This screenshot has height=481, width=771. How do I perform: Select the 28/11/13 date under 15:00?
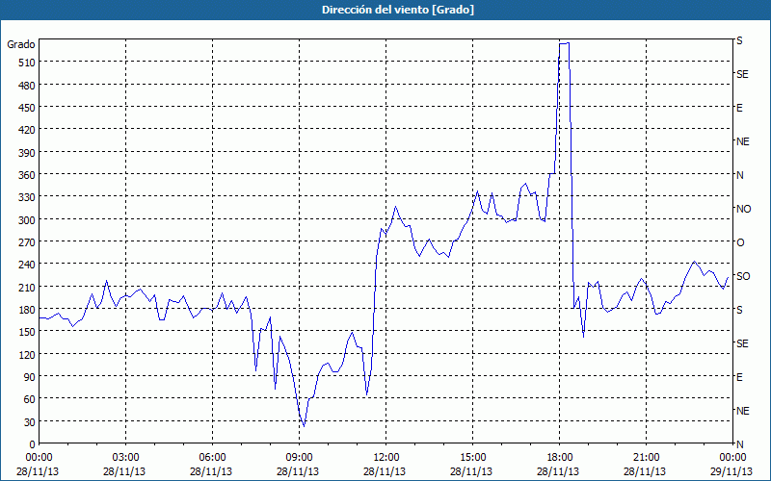[471, 471]
